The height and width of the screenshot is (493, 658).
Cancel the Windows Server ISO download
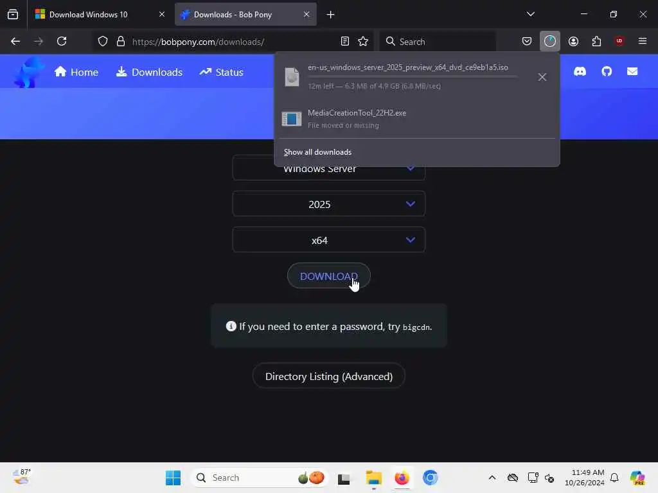coord(542,77)
